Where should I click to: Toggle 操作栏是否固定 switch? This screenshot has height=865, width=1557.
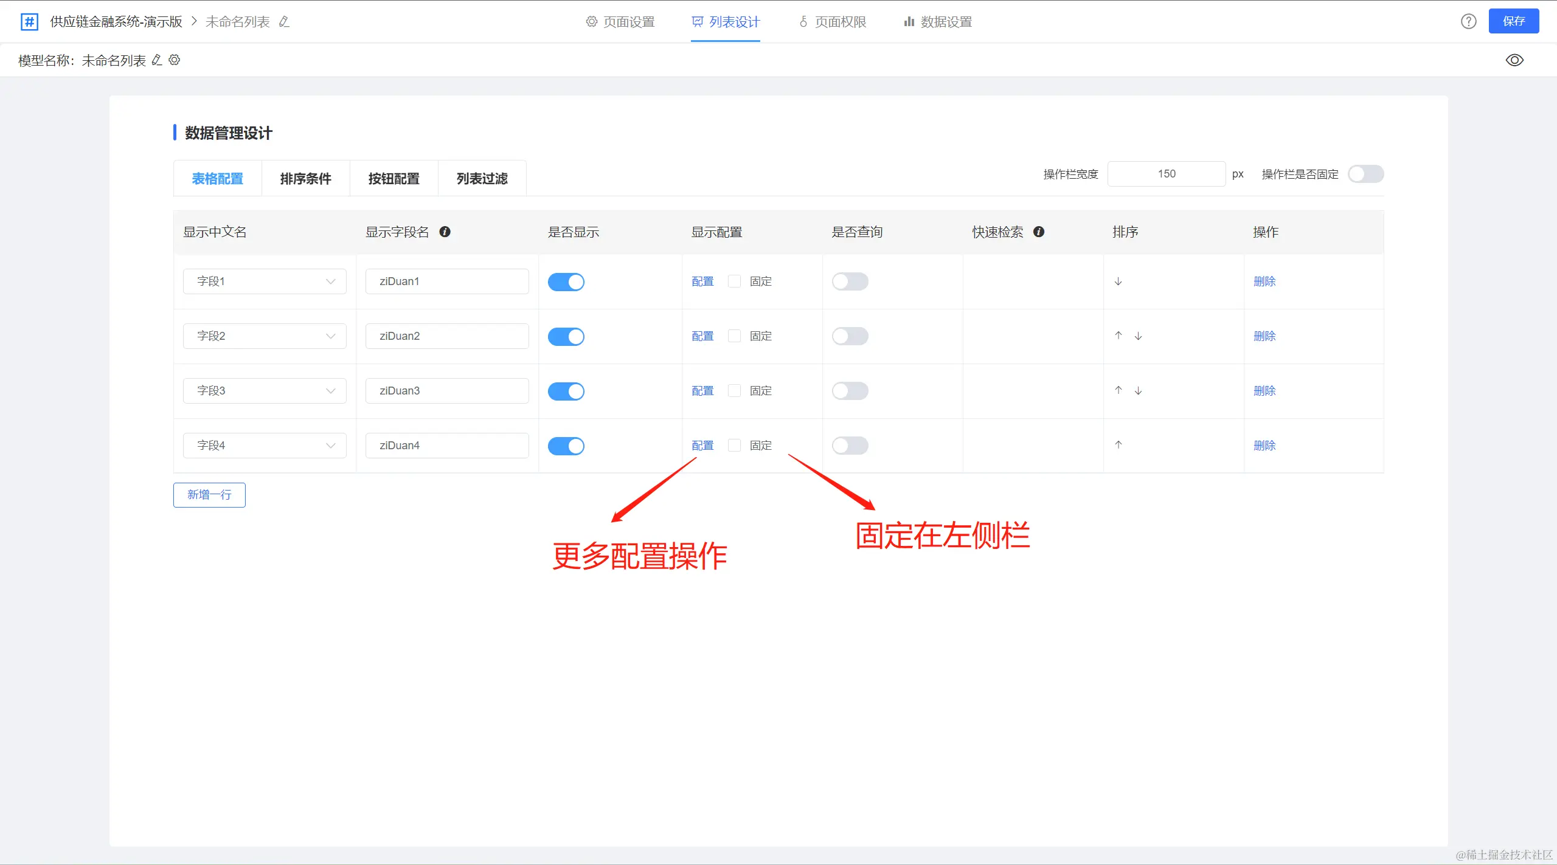(1365, 174)
